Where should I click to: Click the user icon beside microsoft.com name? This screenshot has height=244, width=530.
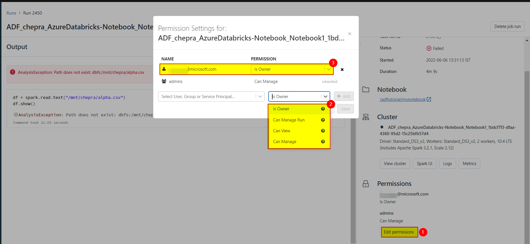pos(164,69)
